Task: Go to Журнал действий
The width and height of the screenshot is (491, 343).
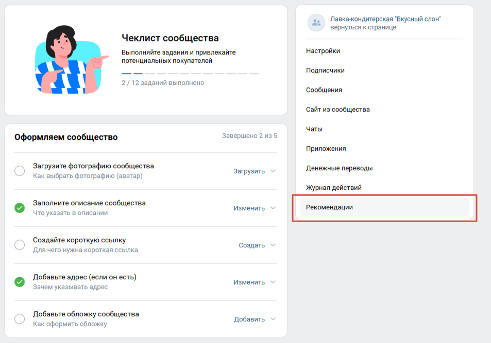Action: point(334,188)
